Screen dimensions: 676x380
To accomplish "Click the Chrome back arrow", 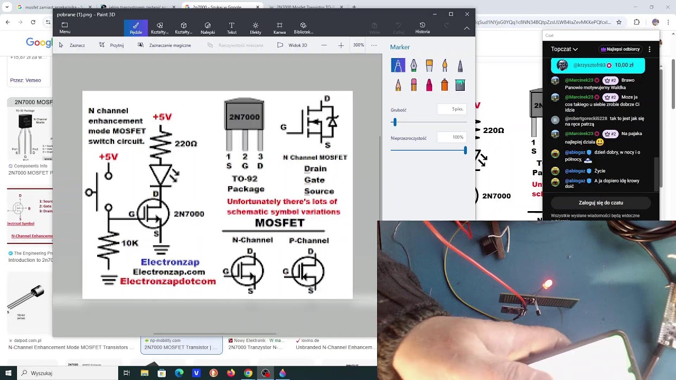I will point(7,22).
